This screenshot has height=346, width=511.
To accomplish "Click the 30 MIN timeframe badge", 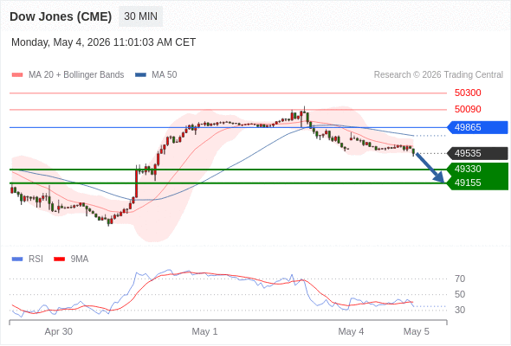I will click(x=140, y=16).
